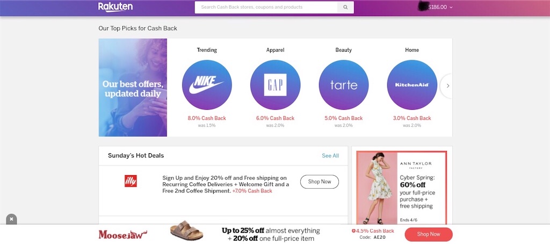This screenshot has width=550, height=244.
Task: Open the tarte store circle
Action: click(x=344, y=85)
